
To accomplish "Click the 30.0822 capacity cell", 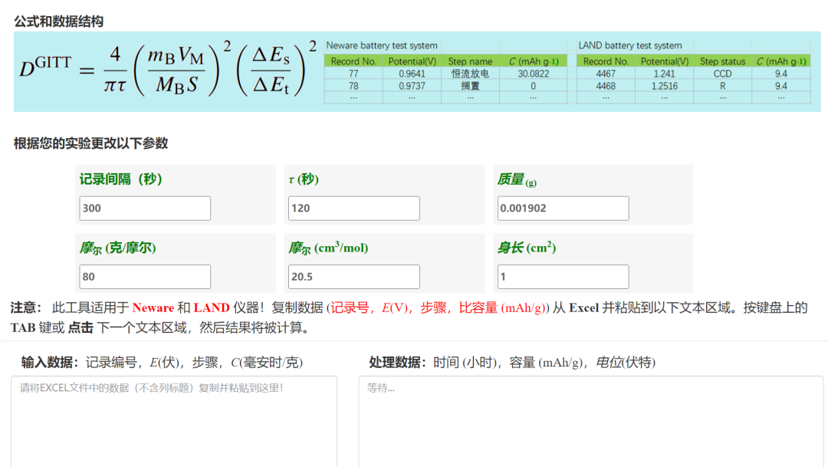I will point(533,74).
